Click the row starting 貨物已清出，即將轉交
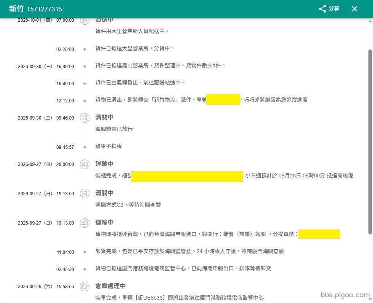 tap(201, 100)
